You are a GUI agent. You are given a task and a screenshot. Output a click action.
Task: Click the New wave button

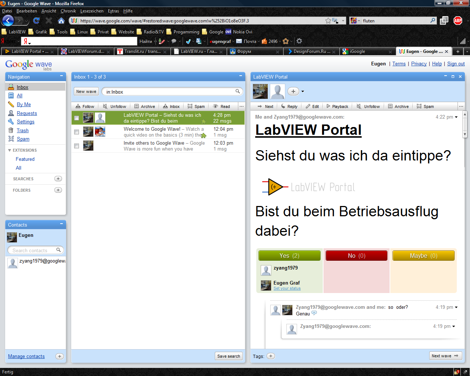click(x=86, y=91)
